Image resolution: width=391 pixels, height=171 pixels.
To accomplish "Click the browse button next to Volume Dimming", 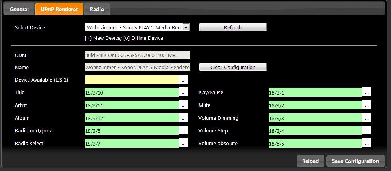I will click(x=367, y=118).
